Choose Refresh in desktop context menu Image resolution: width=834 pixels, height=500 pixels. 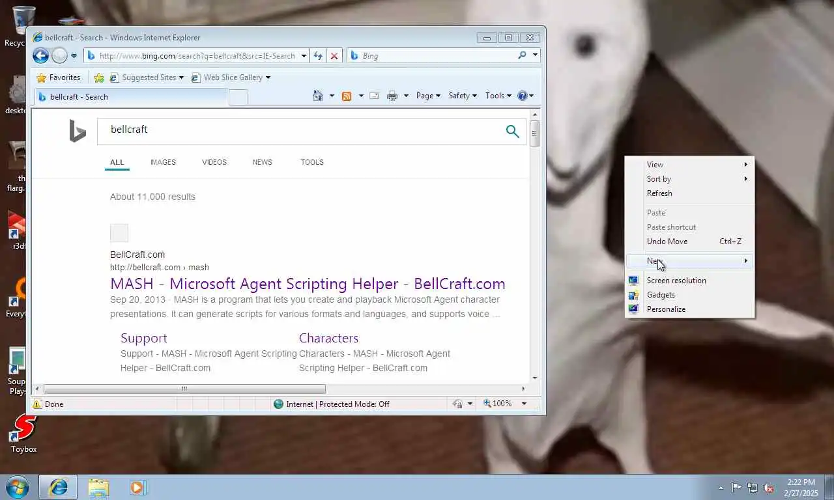click(x=690, y=193)
